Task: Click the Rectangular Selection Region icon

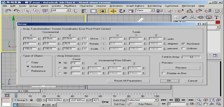Action: (x=94, y=11)
